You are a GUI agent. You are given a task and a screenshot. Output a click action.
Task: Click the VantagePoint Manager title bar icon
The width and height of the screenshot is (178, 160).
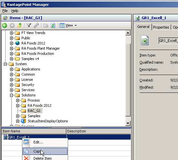[x=4, y=5]
